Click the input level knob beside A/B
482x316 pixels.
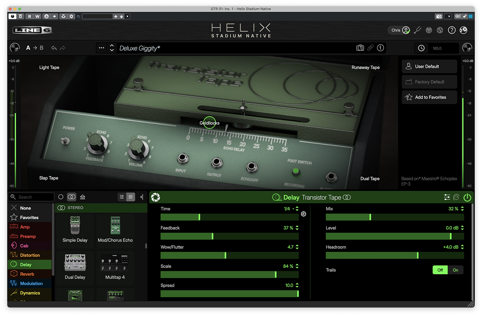point(15,48)
